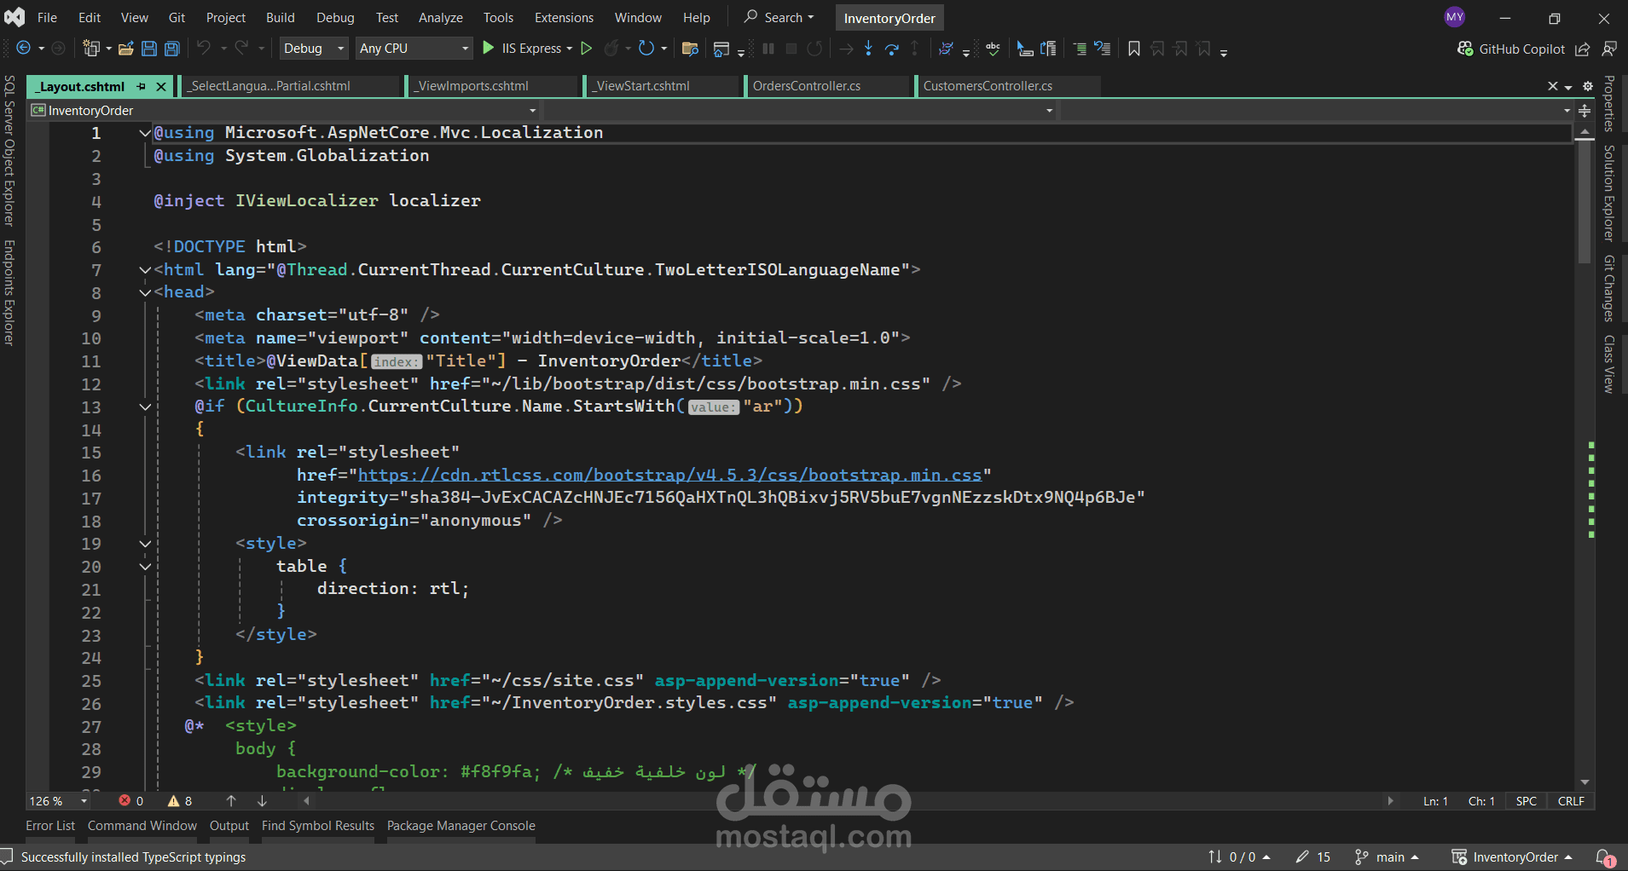Go to next issue with down arrow

point(262,801)
